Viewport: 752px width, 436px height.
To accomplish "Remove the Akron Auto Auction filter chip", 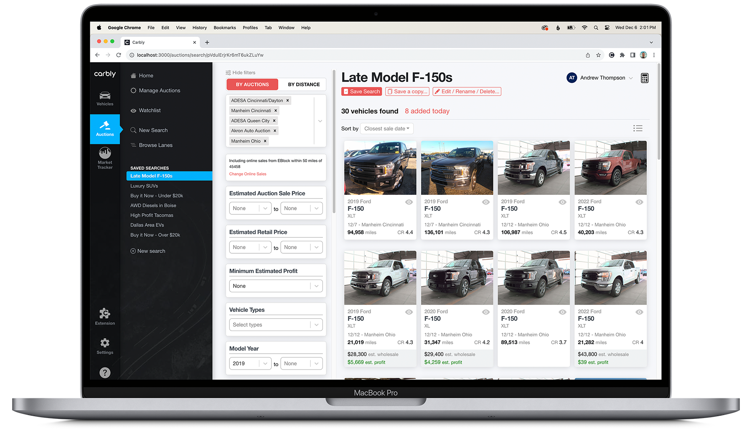I will [275, 130].
